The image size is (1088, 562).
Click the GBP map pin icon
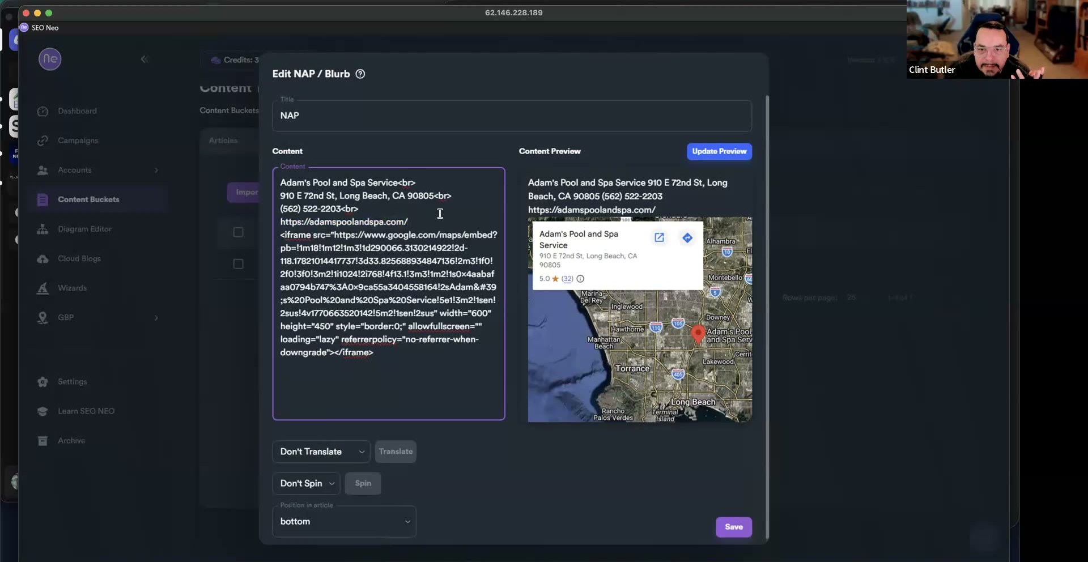pos(42,317)
